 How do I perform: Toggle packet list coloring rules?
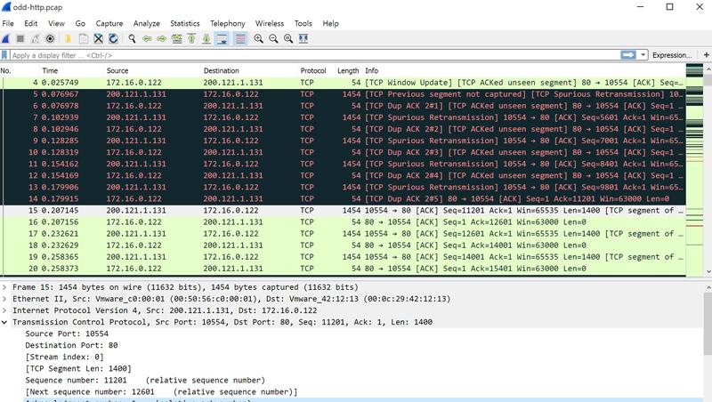(240, 39)
